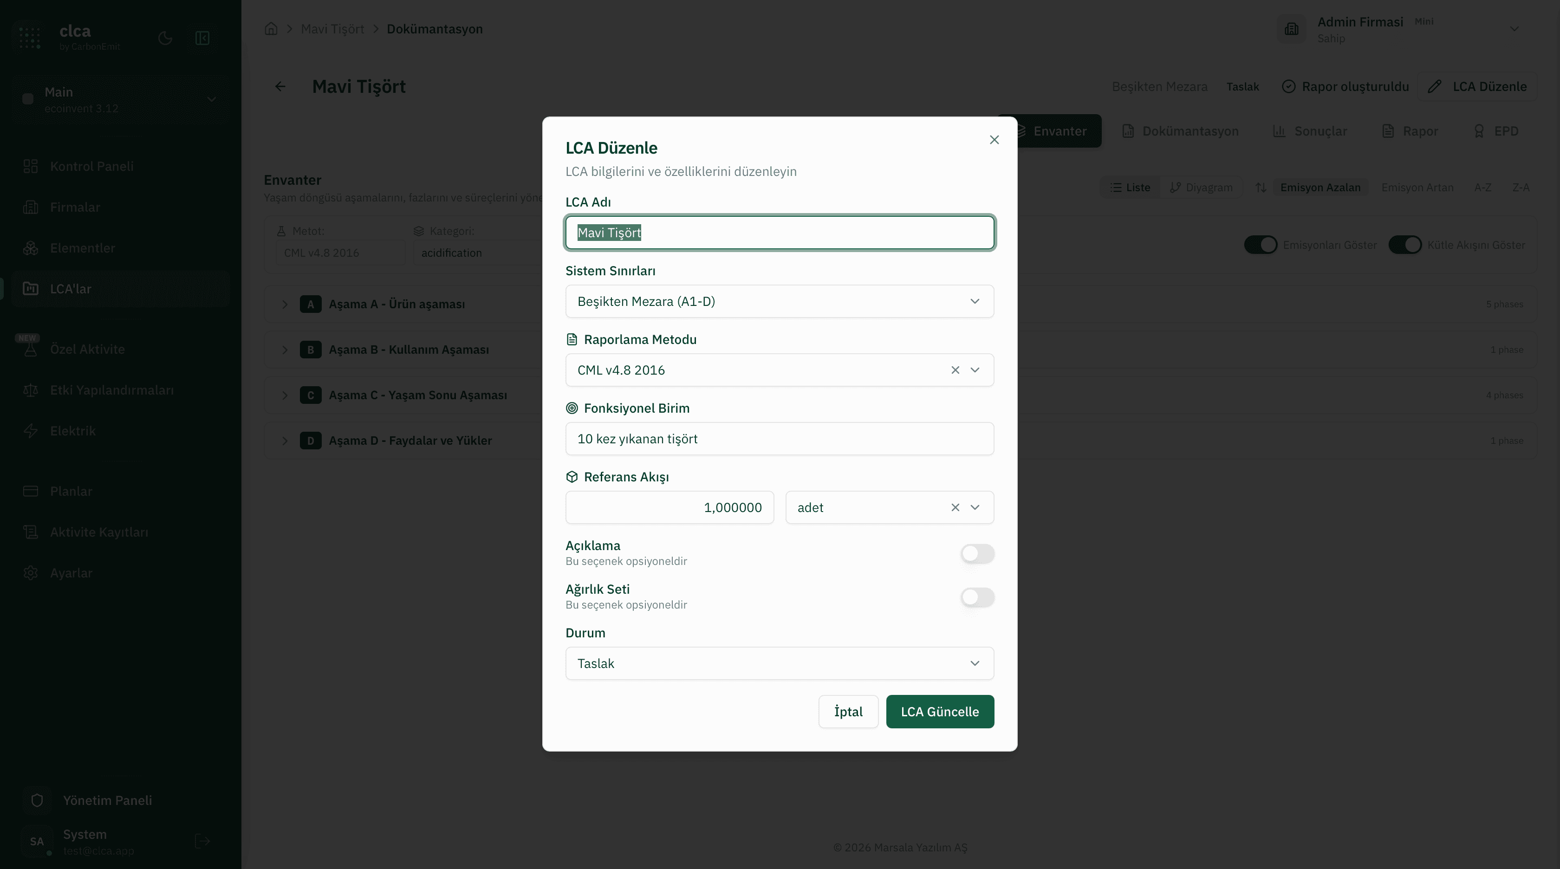Click the LCA Güncelle button
Image resolution: width=1560 pixels, height=869 pixels.
940,712
